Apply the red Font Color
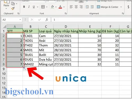 tap(60, 7)
